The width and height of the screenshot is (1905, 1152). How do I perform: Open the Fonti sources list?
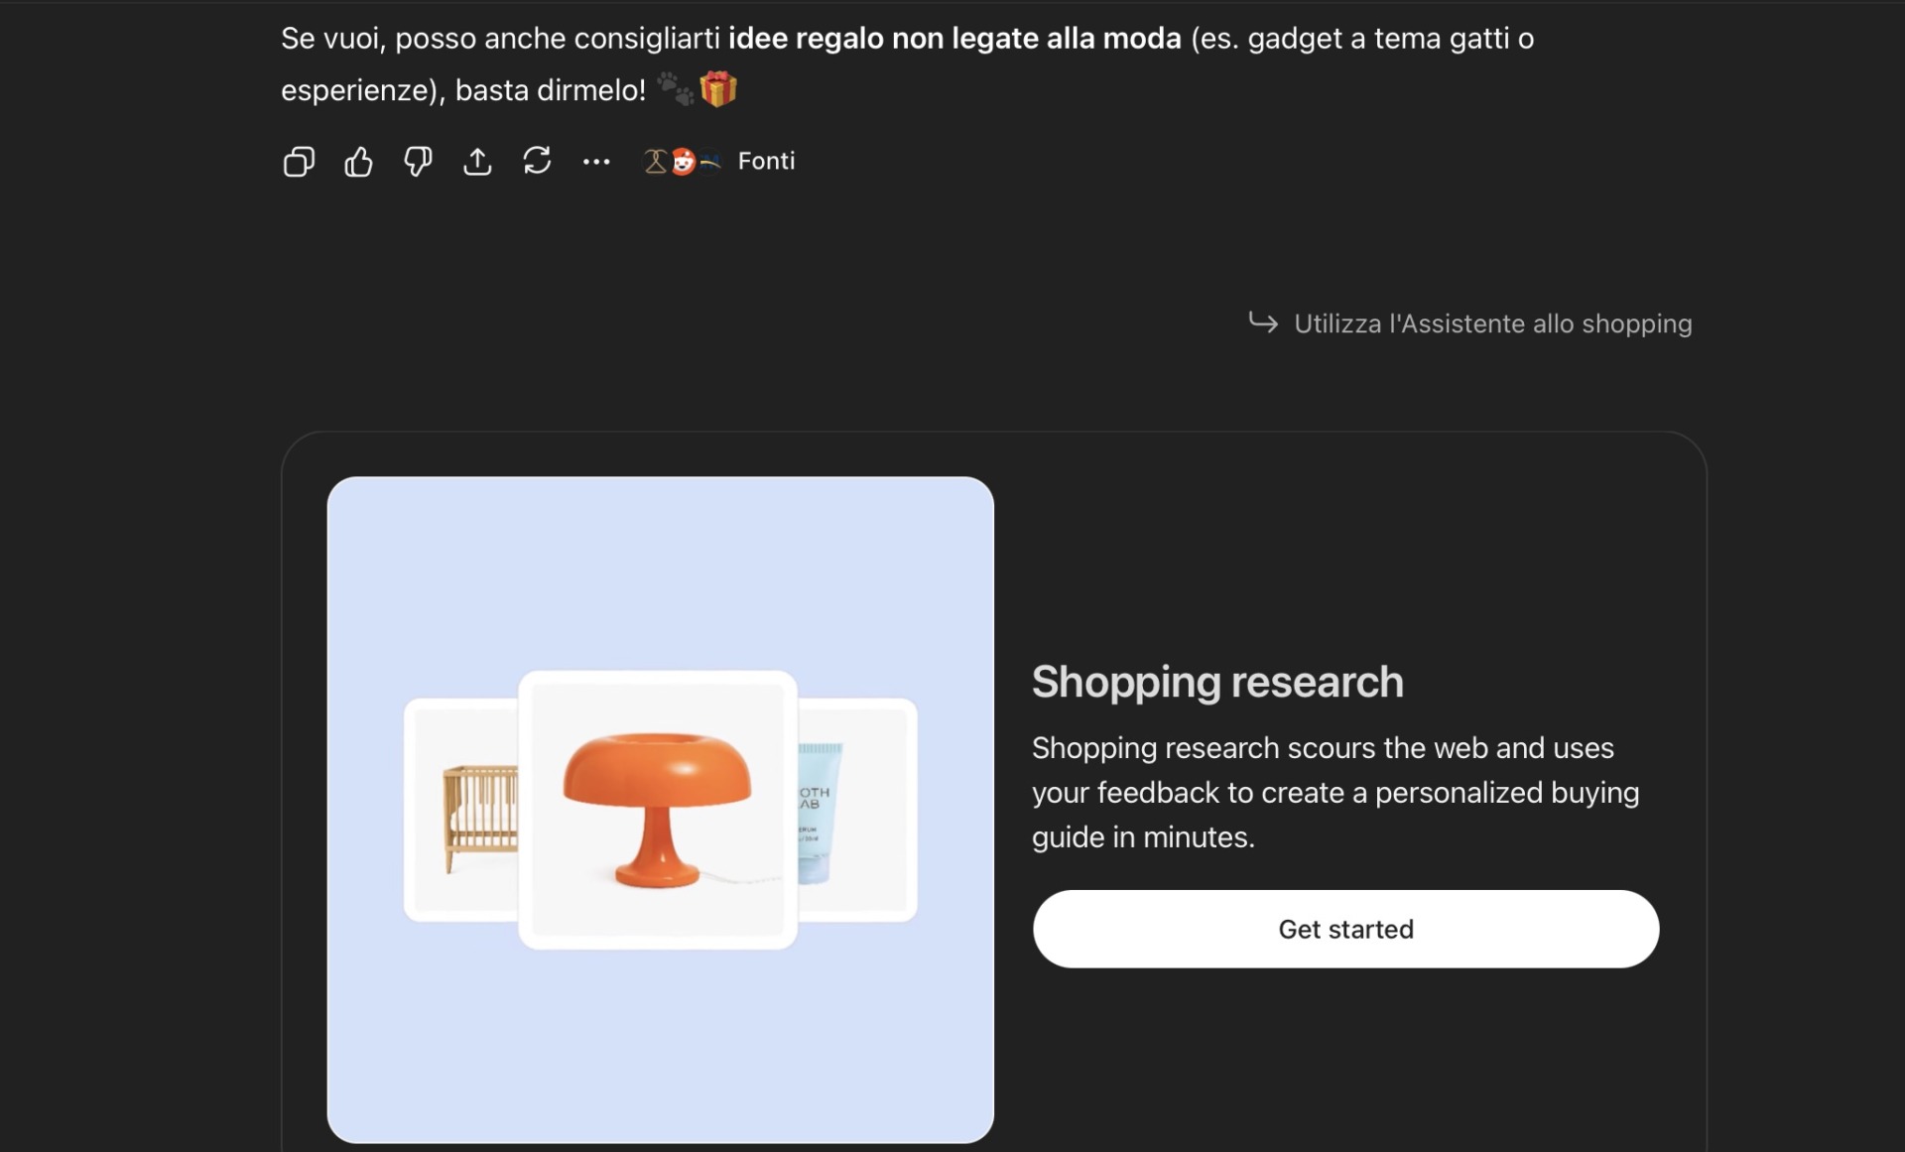tap(766, 161)
